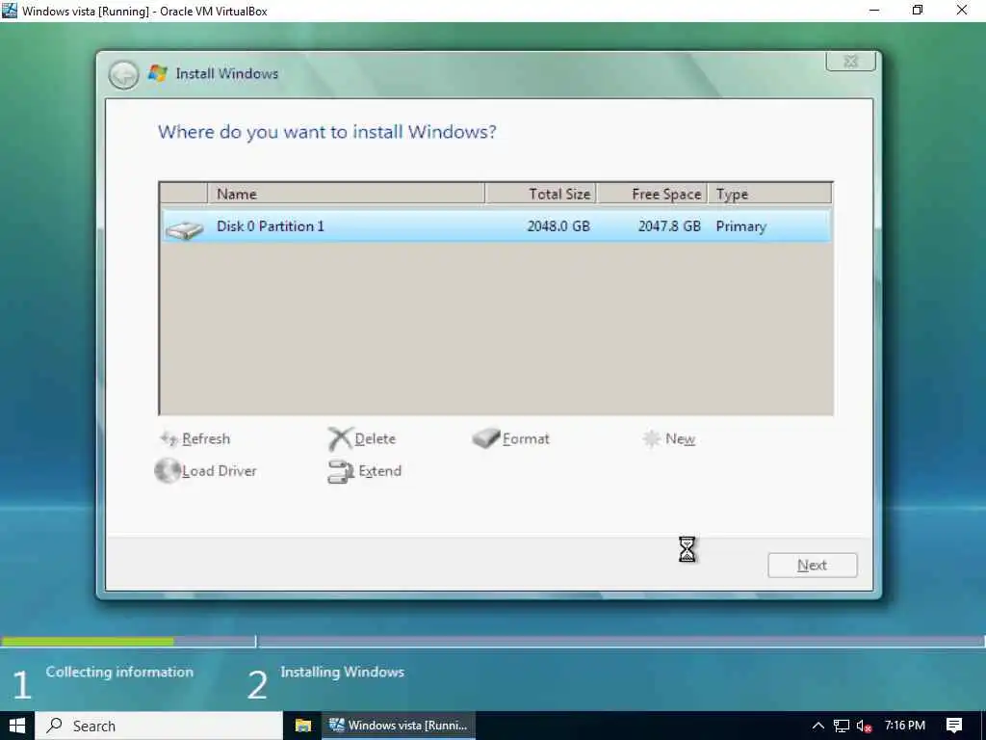Click the Primary type cell
Image resolution: width=986 pixels, height=740 pixels.
740,226
